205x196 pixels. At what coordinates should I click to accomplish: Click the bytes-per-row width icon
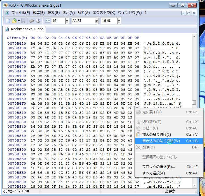(x=48, y=21)
